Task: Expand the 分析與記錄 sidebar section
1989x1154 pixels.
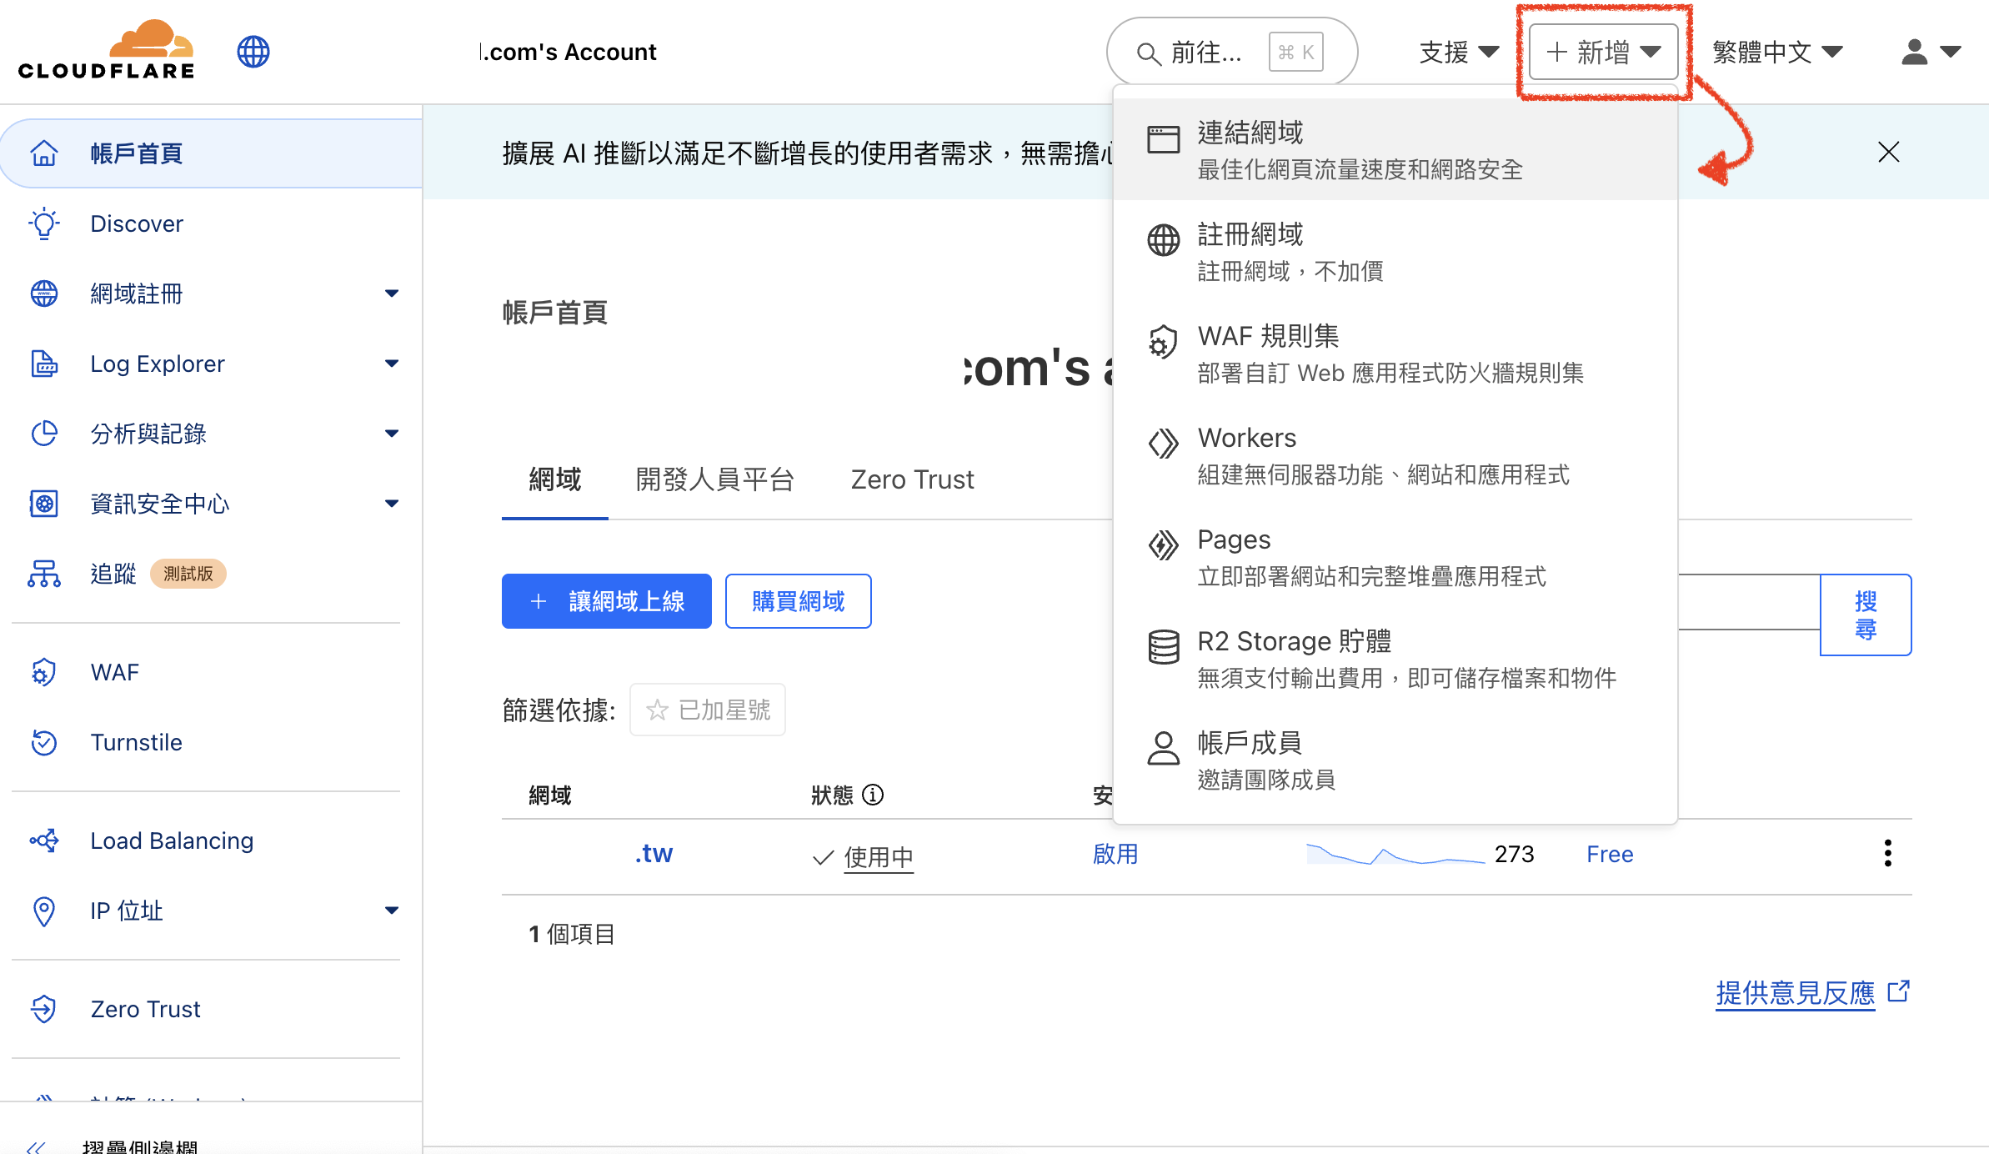Action: pyautogui.click(x=392, y=434)
